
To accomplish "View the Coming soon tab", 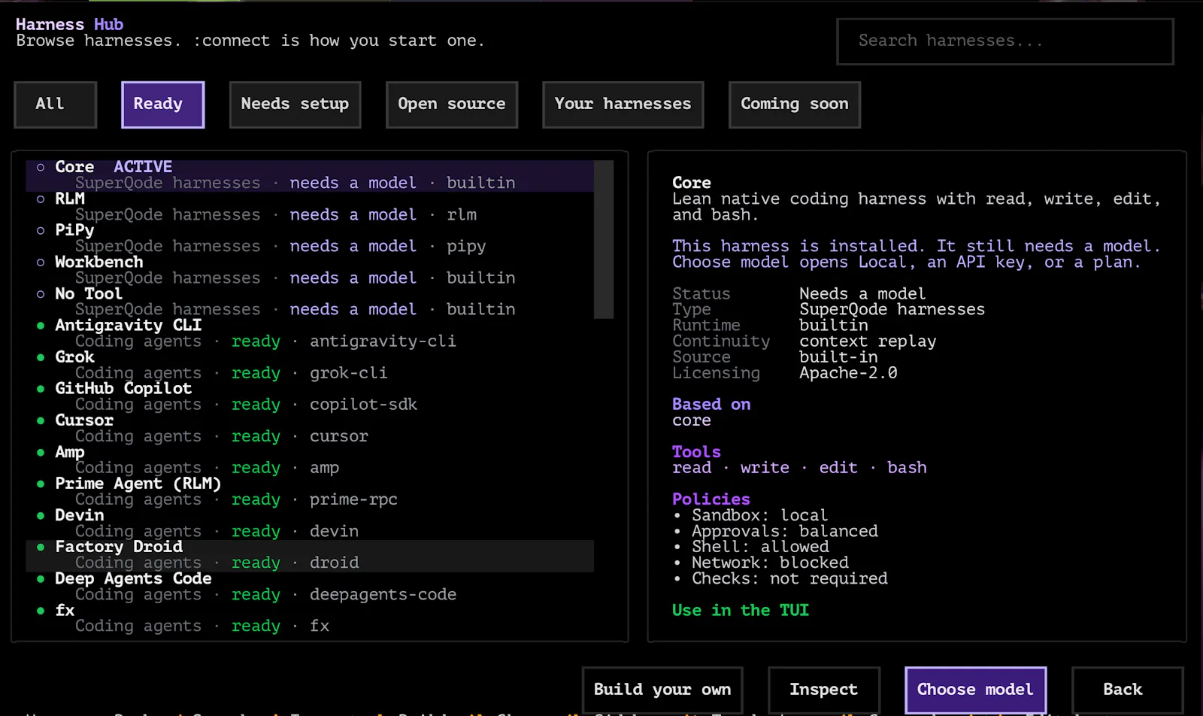I will click(x=794, y=105).
